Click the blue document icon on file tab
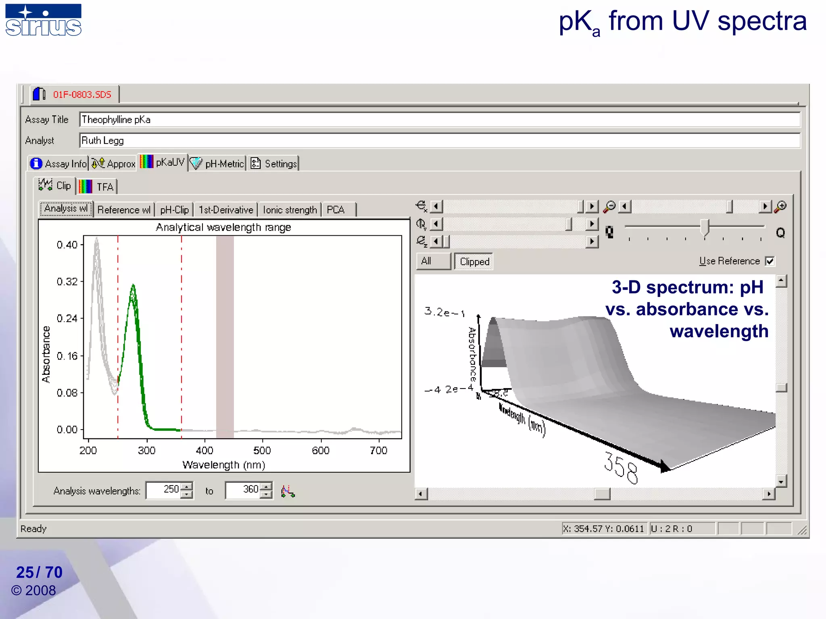The width and height of the screenshot is (826, 619). tap(39, 94)
